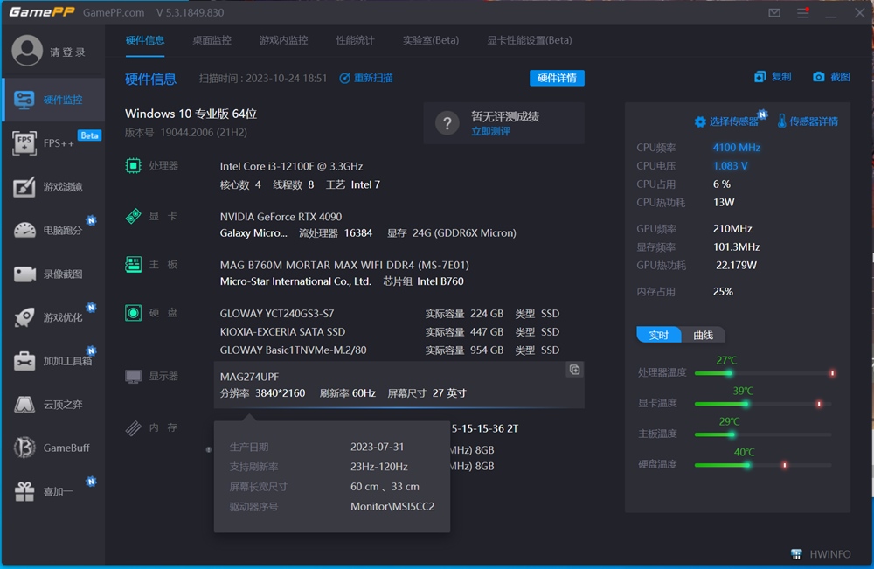Open the FPS++ Beta sidebar item
Screen dimensions: 874x569
(x=53, y=143)
